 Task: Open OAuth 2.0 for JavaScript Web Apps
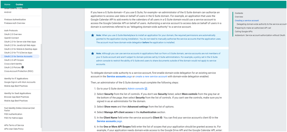point(20,45)
